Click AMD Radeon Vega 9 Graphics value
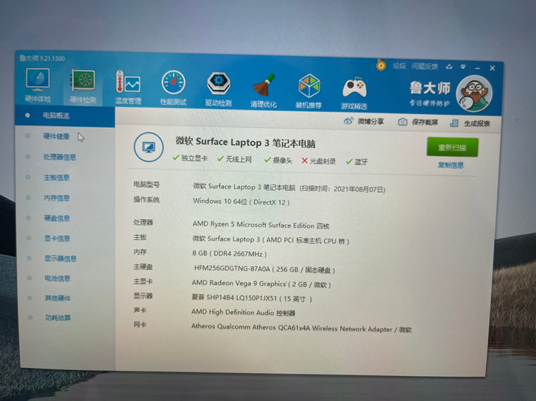The height and width of the screenshot is (401, 536). (261, 283)
